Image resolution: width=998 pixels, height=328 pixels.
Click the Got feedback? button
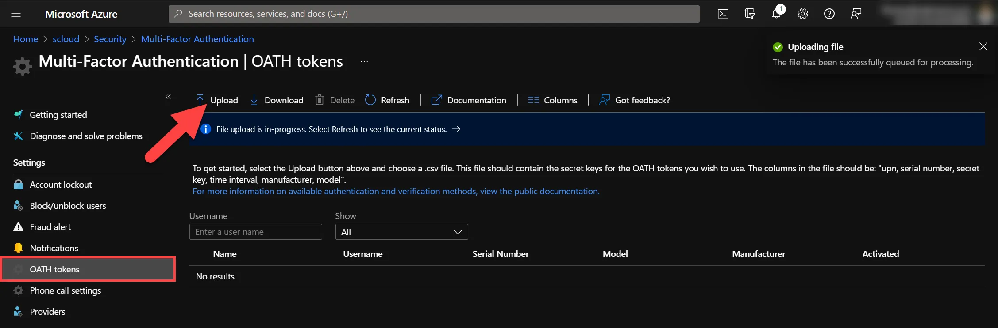pyautogui.click(x=634, y=100)
